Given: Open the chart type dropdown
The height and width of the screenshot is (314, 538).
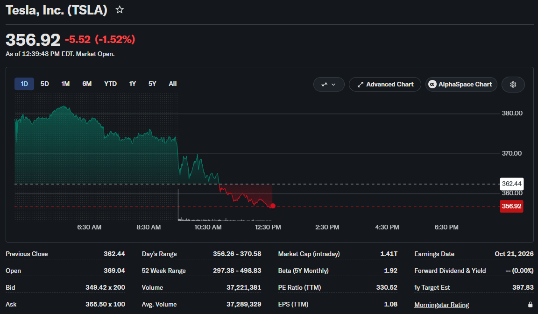Looking at the screenshot, I should (x=329, y=85).
